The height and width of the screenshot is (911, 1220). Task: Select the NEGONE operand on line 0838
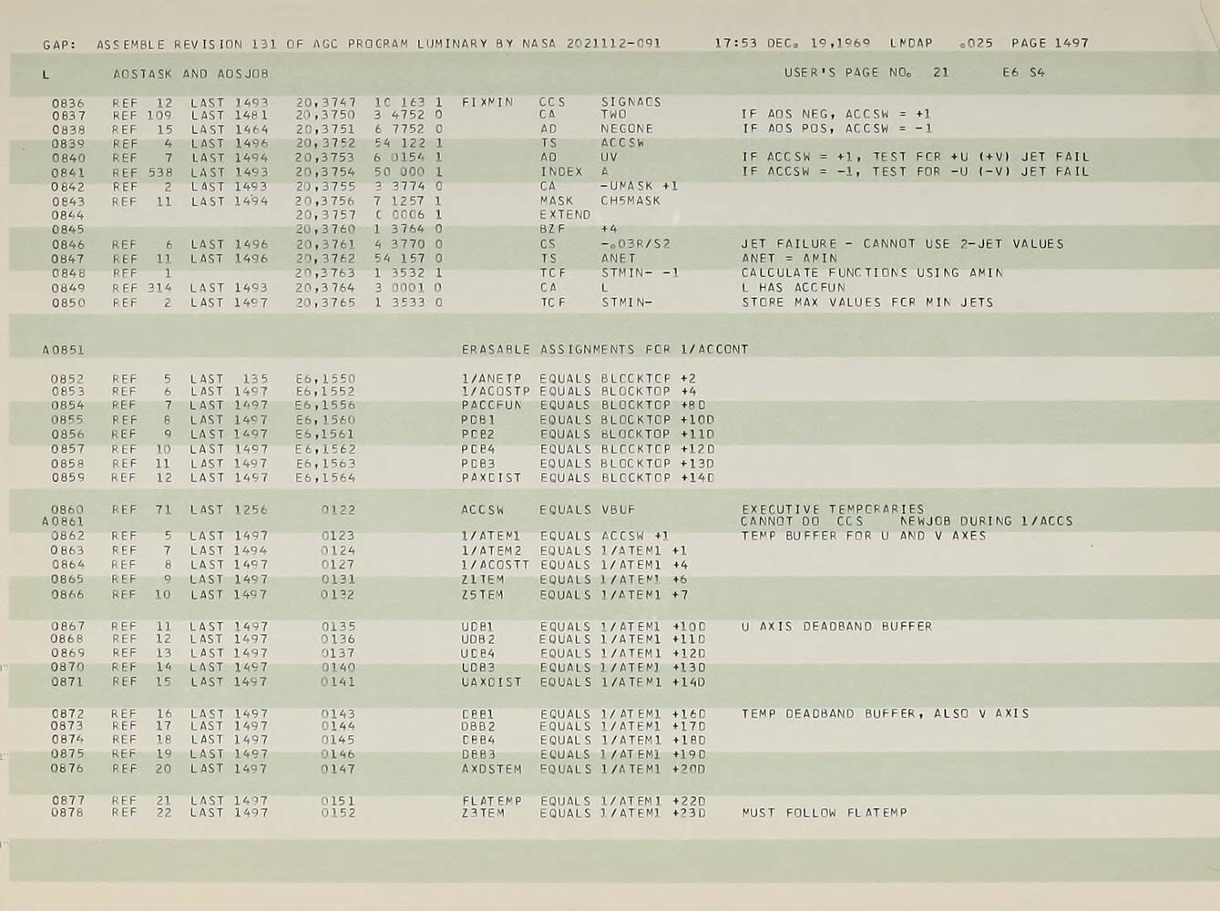[627, 128]
